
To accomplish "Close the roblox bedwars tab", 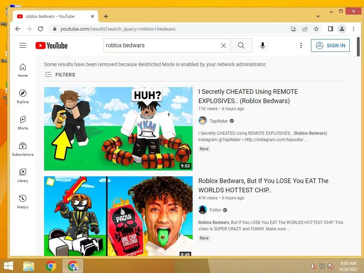I will [92, 16].
